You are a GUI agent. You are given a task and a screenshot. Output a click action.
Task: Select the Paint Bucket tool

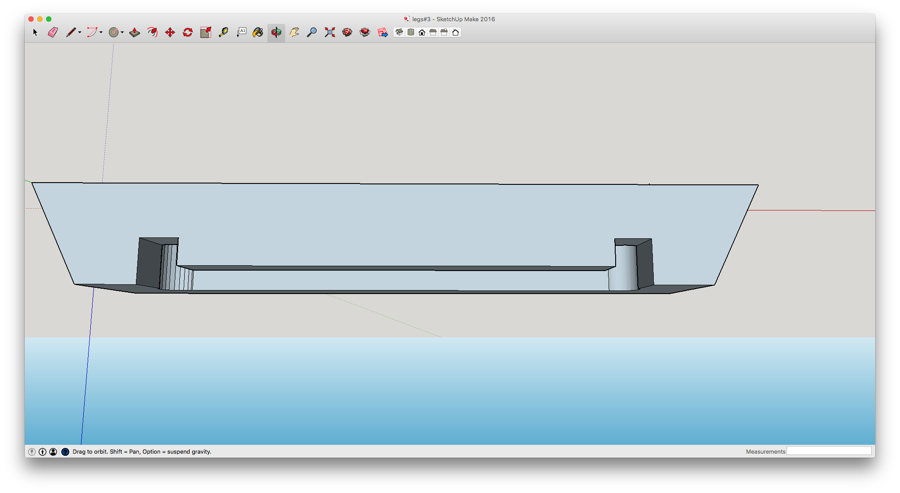[x=258, y=32]
